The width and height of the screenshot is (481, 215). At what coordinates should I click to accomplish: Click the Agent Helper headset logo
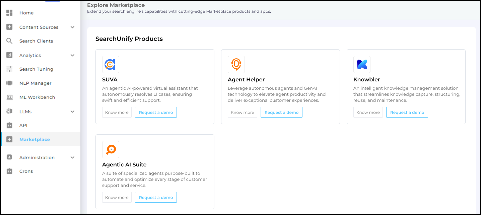[x=236, y=64]
